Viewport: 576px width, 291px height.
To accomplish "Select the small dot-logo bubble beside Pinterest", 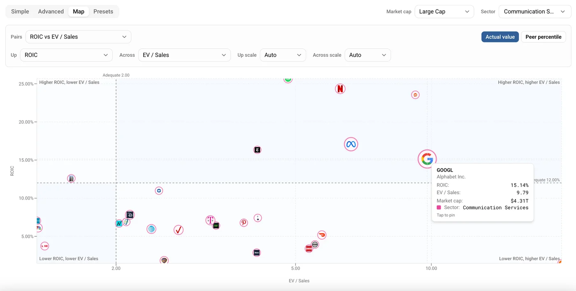I will (258, 218).
